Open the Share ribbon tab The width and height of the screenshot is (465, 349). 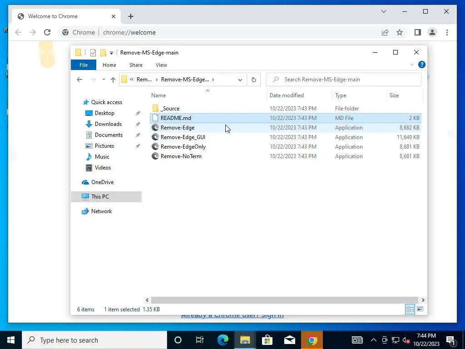pos(136,65)
